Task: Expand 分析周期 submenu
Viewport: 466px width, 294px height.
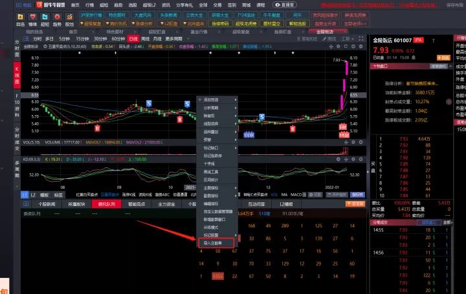Action: (217, 108)
